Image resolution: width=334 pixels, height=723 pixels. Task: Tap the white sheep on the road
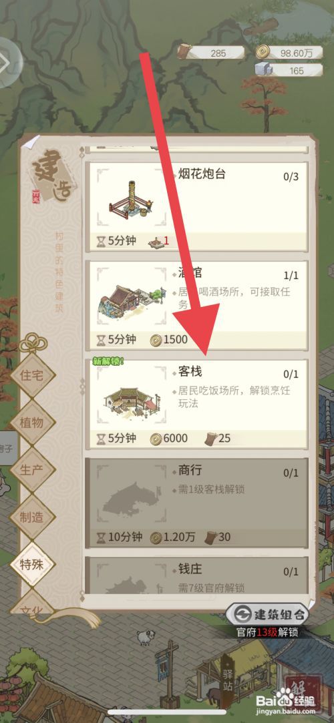[144, 638]
